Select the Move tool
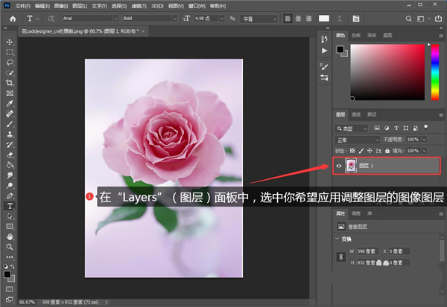This screenshot has width=447, height=307. (10, 42)
